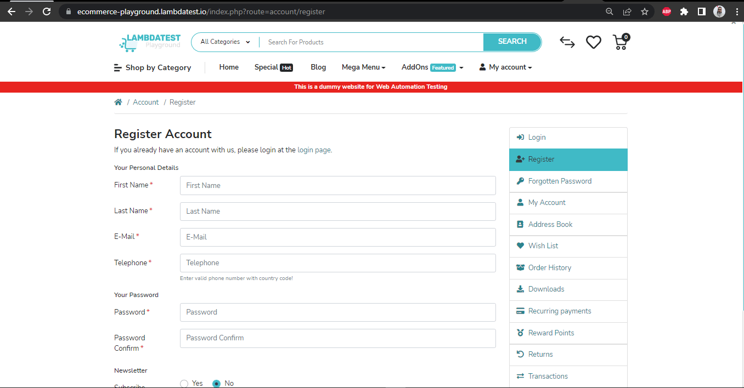Click the Downloads icon in the sidebar
Screen dimensions: 744x388
(520, 289)
